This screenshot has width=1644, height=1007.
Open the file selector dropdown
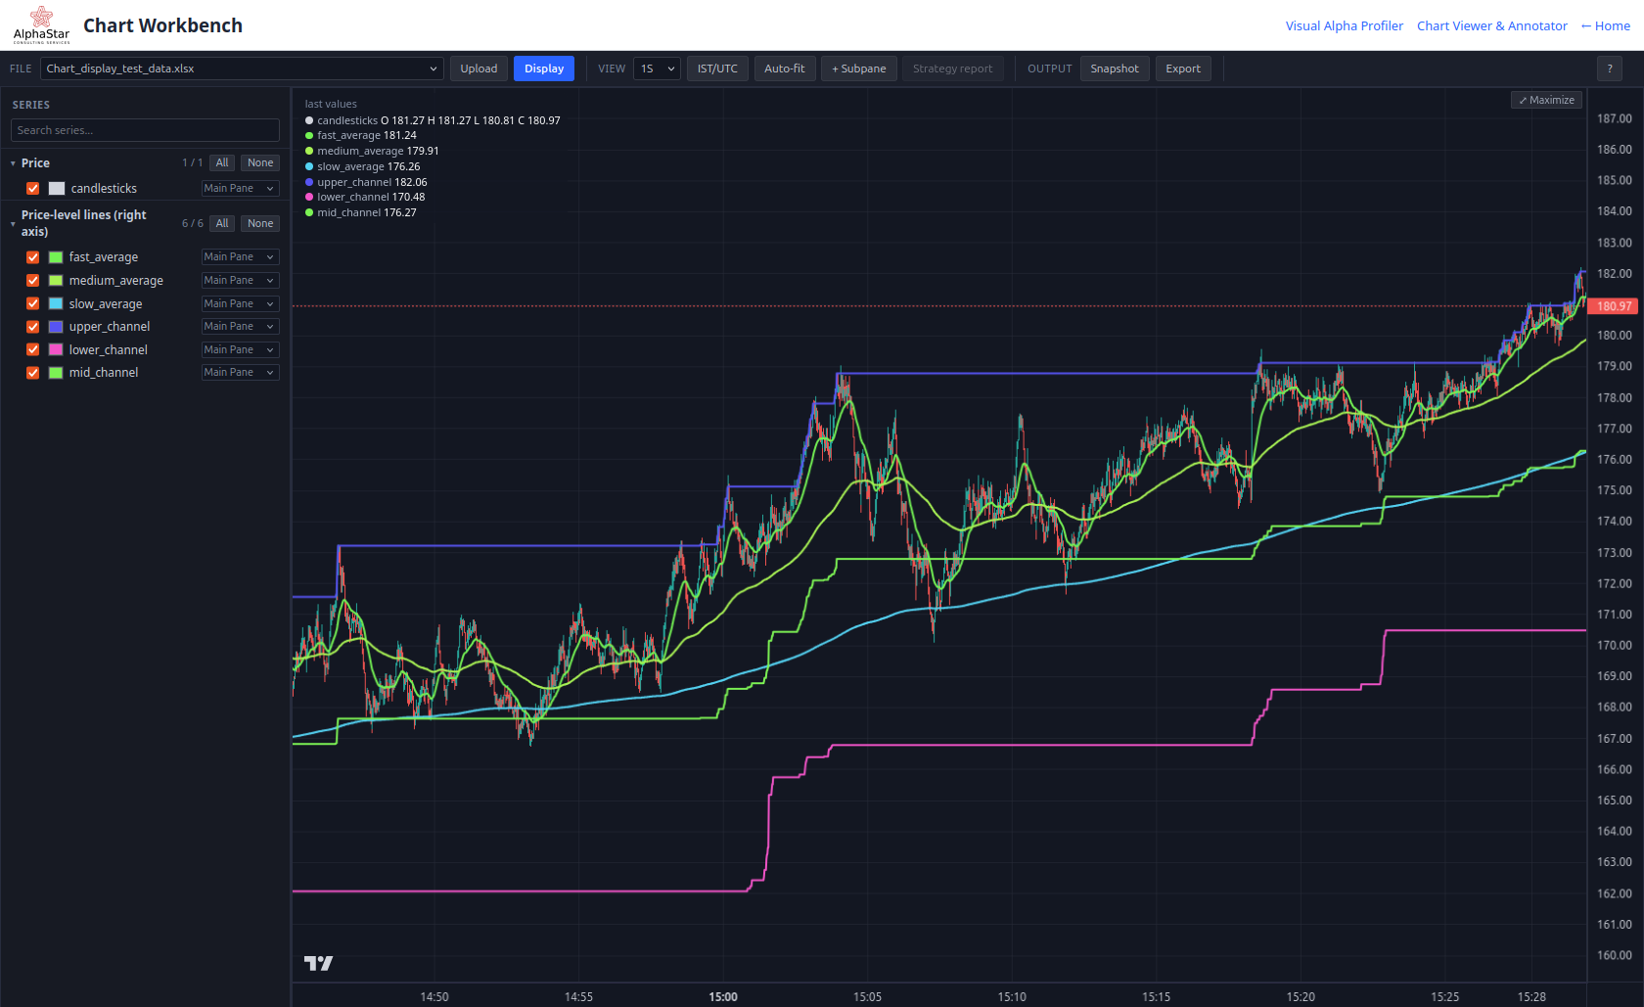(x=242, y=69)
